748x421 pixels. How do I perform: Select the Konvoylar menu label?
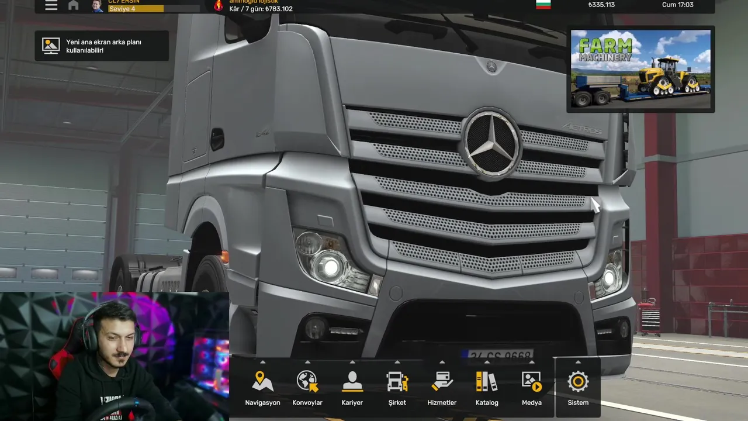(x=307, y=403)
